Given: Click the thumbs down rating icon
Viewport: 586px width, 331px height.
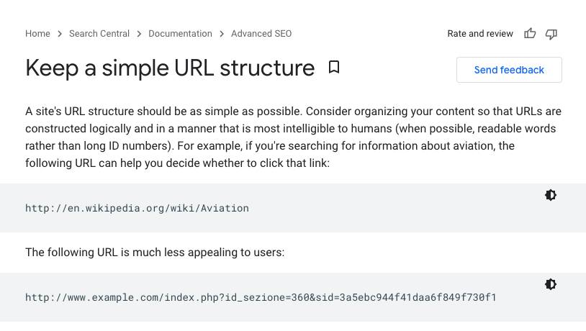Looking at the screenshot, I should pyautogui.click(x=551, y=34).
